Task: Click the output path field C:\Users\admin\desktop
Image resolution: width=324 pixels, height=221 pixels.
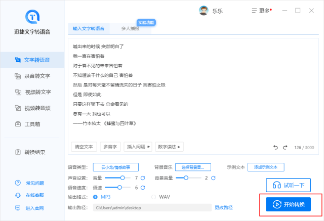Action: [152, 207]
